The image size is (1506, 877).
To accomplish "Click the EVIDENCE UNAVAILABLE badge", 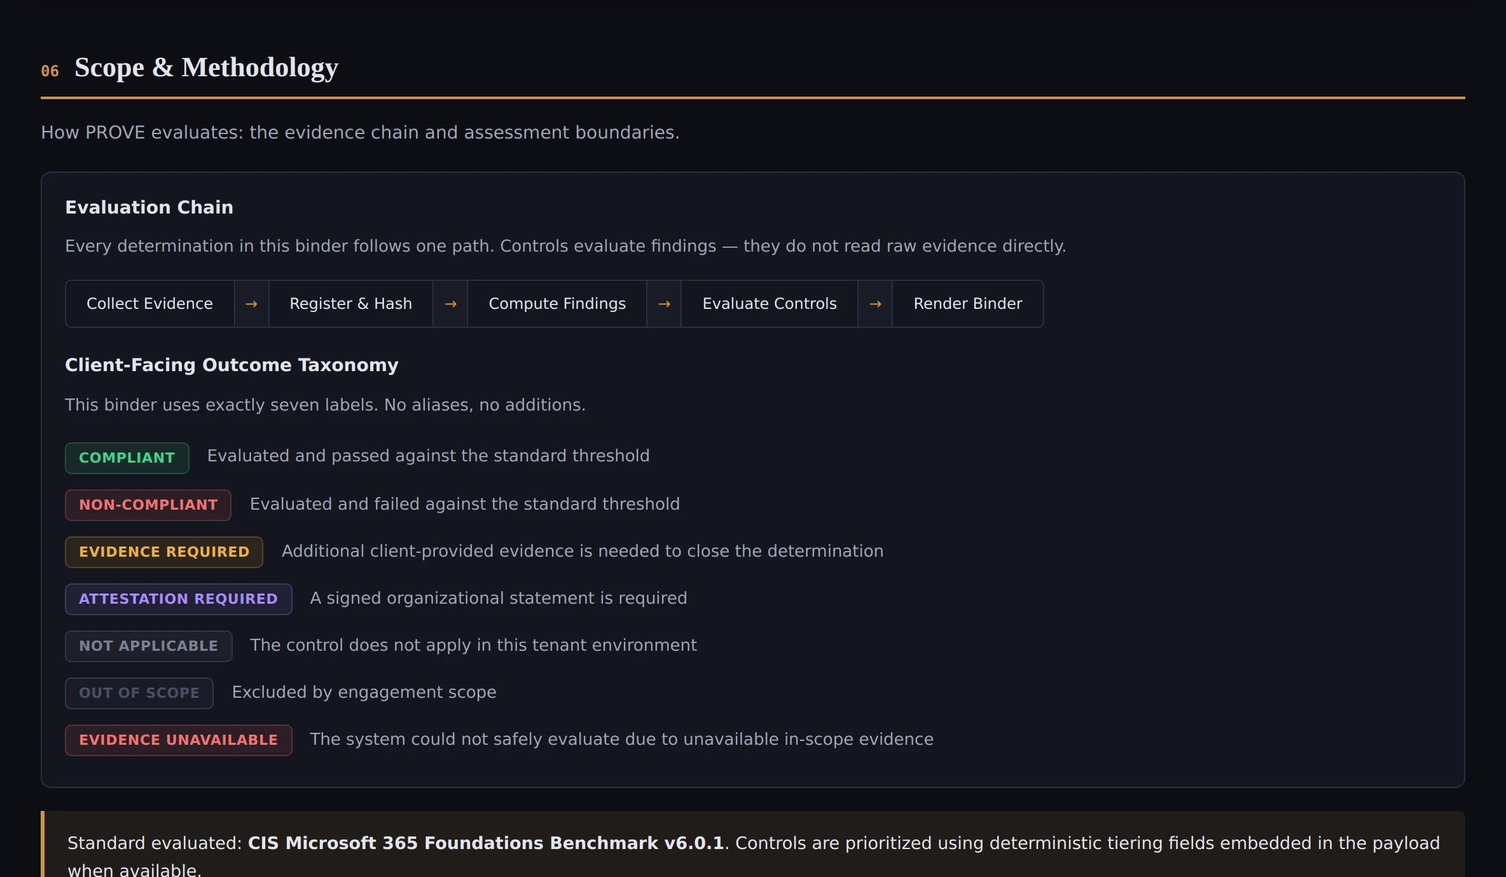I will (178, 740).
